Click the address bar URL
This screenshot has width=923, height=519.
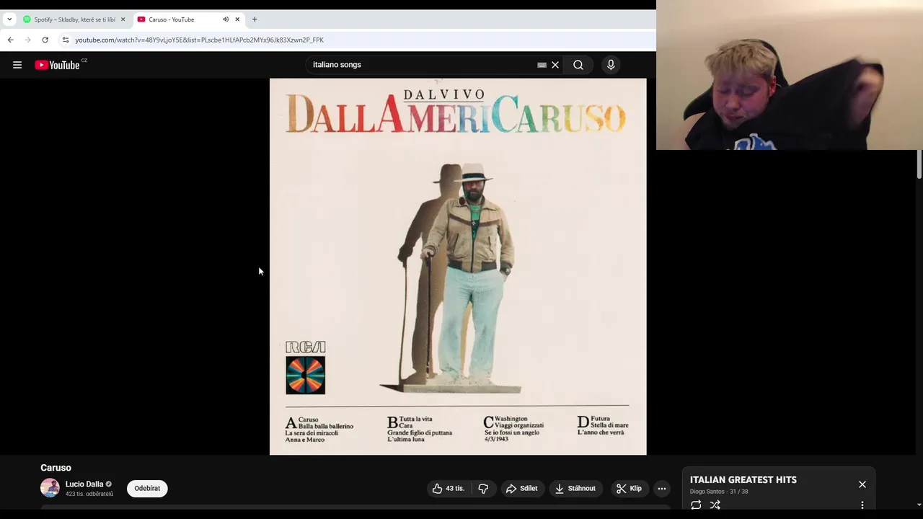[199, 40]
